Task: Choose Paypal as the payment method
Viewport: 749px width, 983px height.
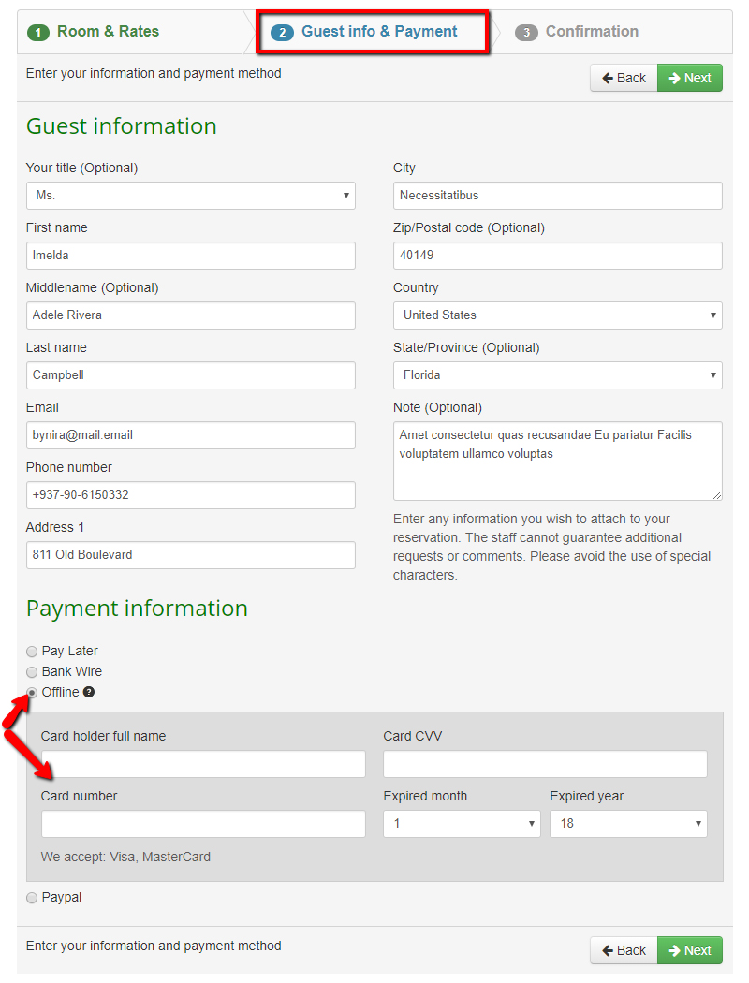Action: [31, 897]
